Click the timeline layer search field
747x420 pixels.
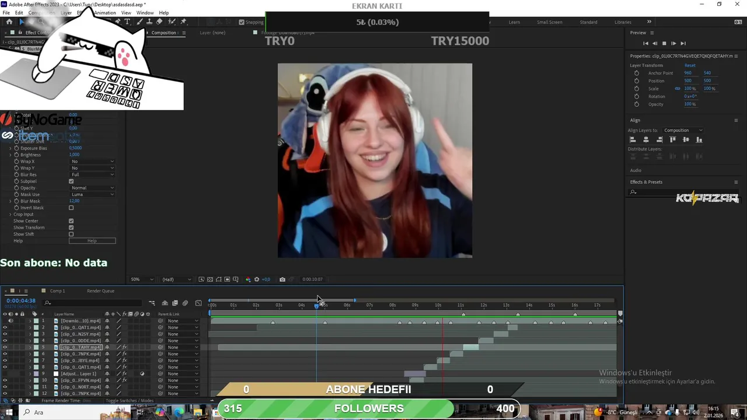pos(93,303)
